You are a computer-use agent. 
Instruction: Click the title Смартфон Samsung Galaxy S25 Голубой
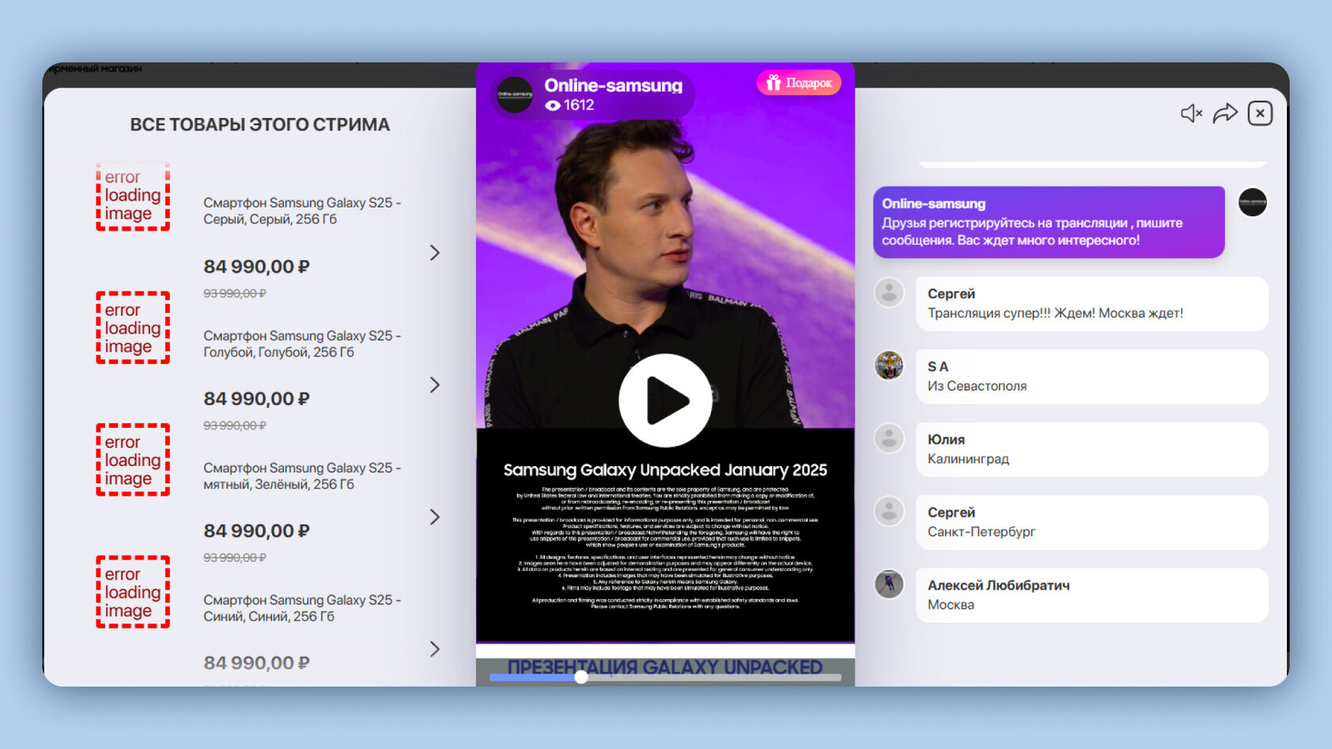[302, 344]
